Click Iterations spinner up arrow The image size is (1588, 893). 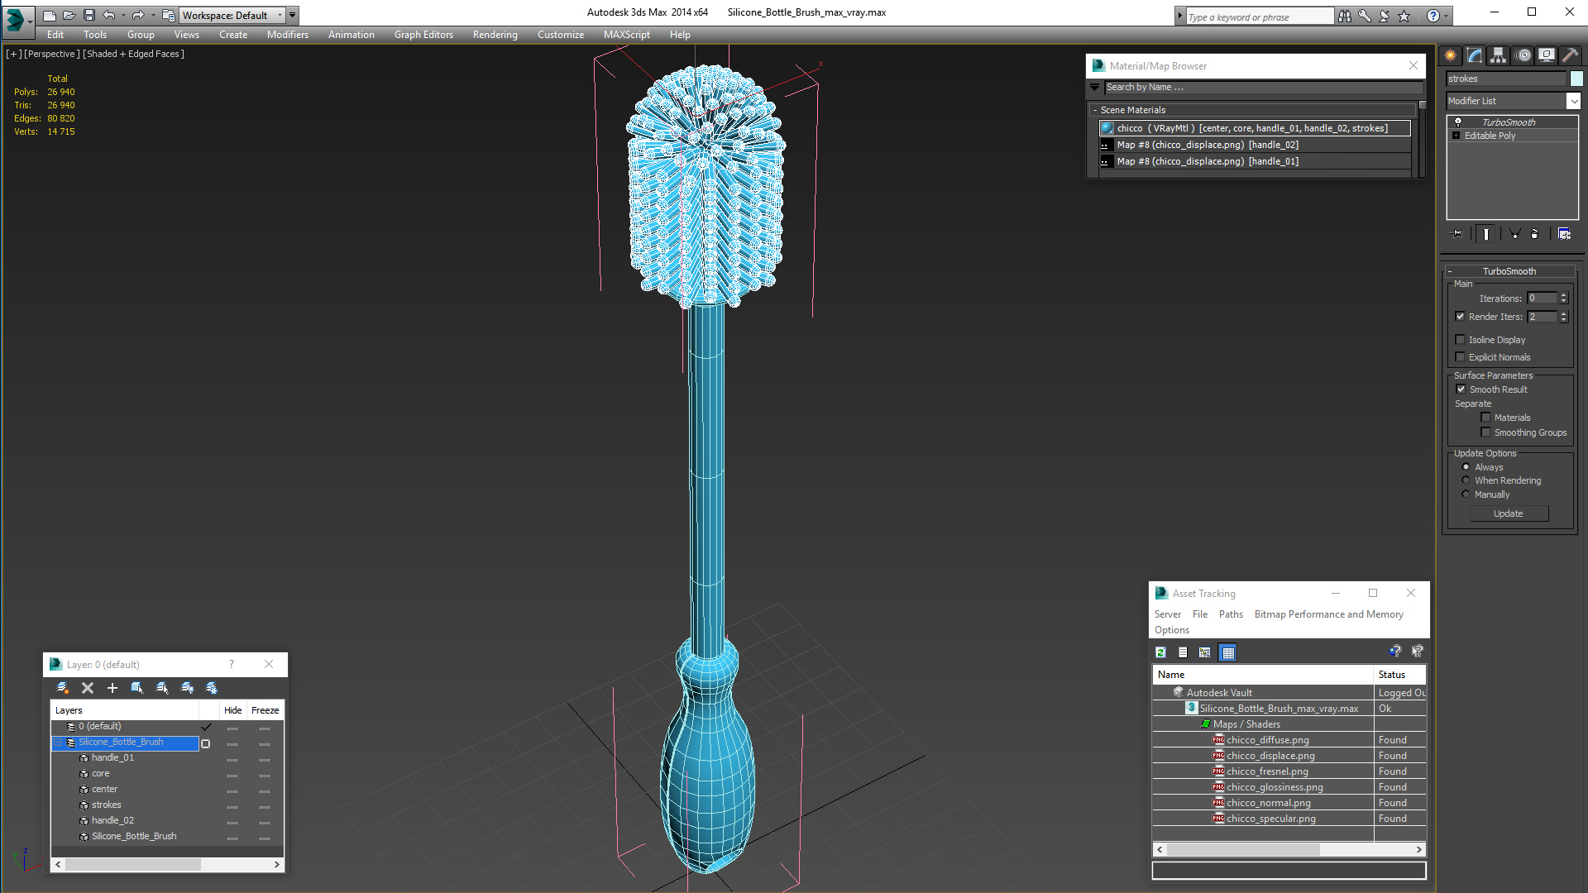coord(1563,295)
